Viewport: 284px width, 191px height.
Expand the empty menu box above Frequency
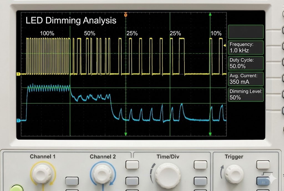click(246, 32)
